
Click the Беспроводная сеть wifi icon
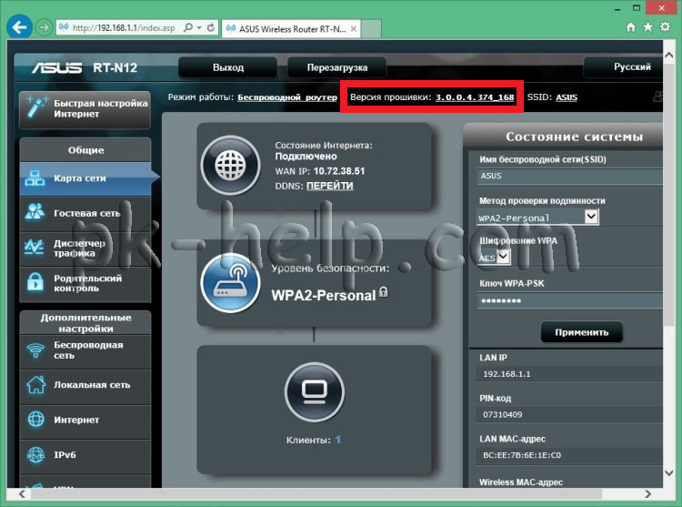(x=35, y=350)
